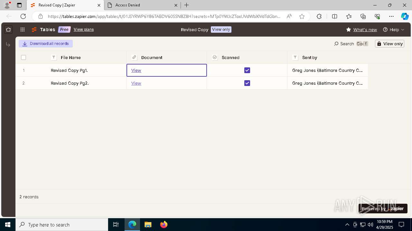The width and height of the screenshot is (412, 231).
Task: Open the Favorites list icon
Action: coord(349,16)
